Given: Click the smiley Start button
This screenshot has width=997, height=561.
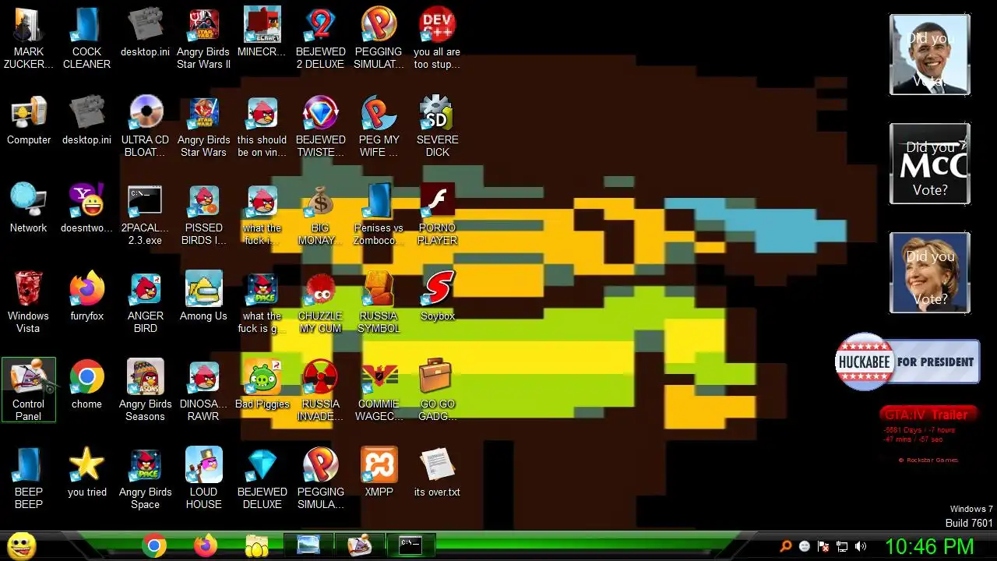Looking at the screenshot, I should point(21,545).
